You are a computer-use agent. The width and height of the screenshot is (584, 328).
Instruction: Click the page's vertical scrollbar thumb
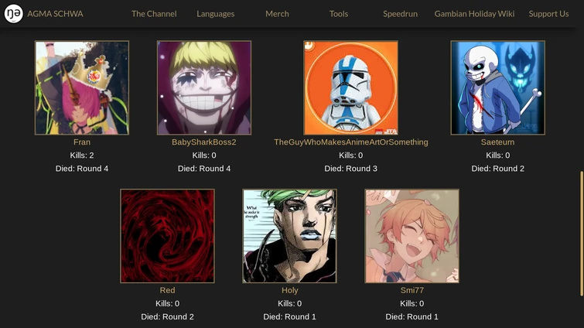tap(582, 234)
